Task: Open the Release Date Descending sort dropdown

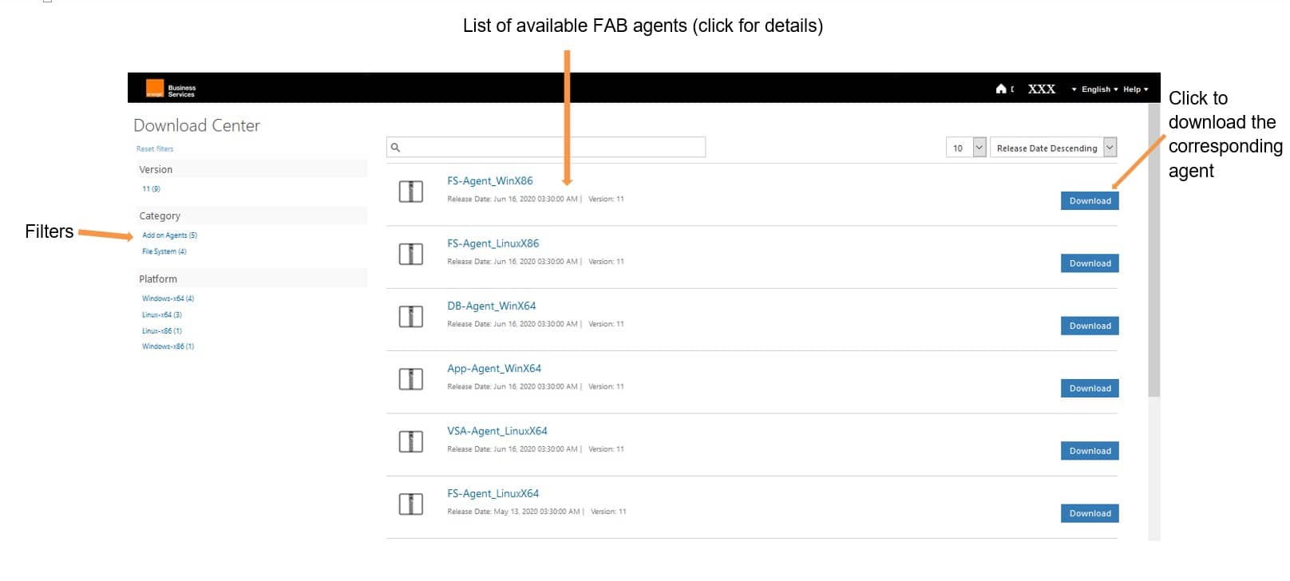Action: click(1053, 148)
